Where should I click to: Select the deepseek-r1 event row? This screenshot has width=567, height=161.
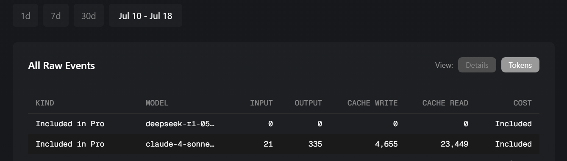[x=283, y=124]
